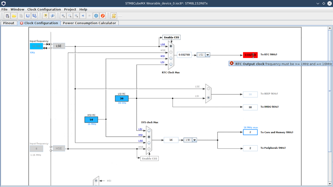
Task: Select LSI in SYS clock Mux
Action: coord(149,131)
